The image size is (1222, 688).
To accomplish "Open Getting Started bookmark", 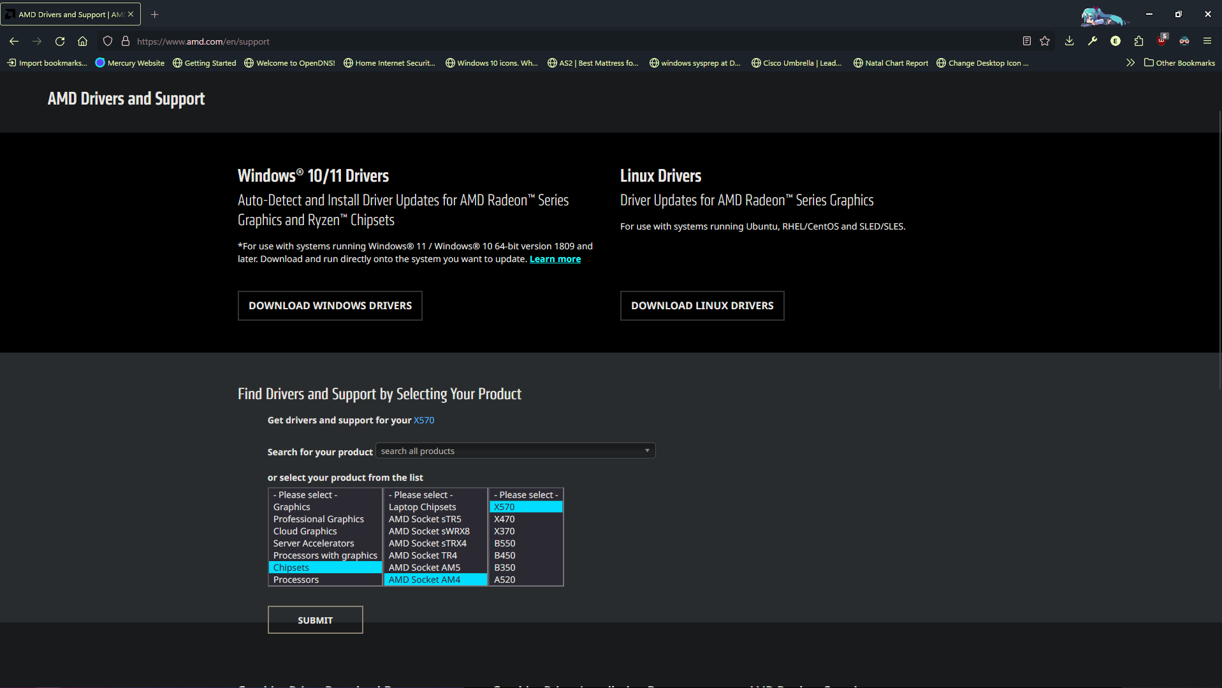I will tap(204, 62).
